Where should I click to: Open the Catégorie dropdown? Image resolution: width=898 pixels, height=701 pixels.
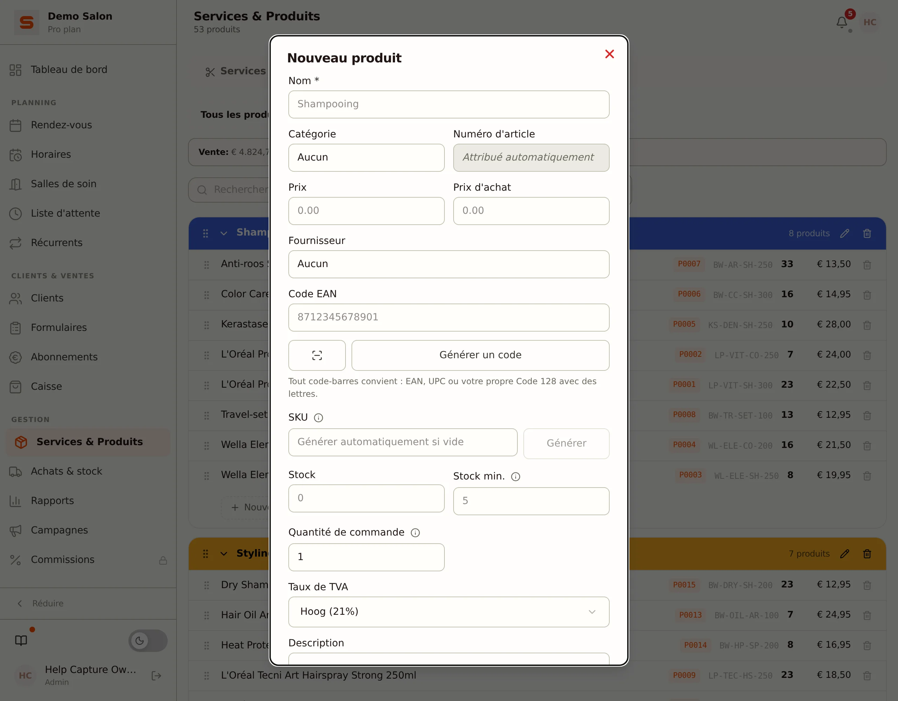366,157
